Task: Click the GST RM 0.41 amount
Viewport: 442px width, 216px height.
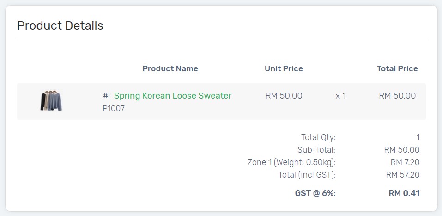Action: click(404, 193)
